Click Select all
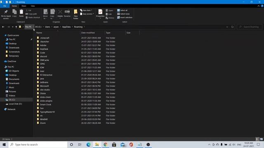 (123, 10)
